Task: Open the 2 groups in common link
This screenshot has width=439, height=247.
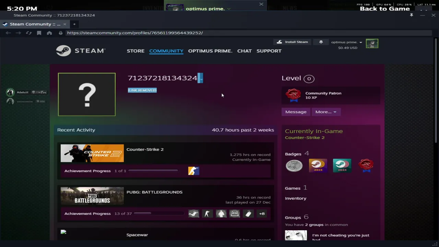Action: pos(314,225)
